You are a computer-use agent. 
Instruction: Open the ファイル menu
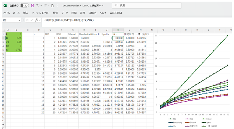click(6, 13)
